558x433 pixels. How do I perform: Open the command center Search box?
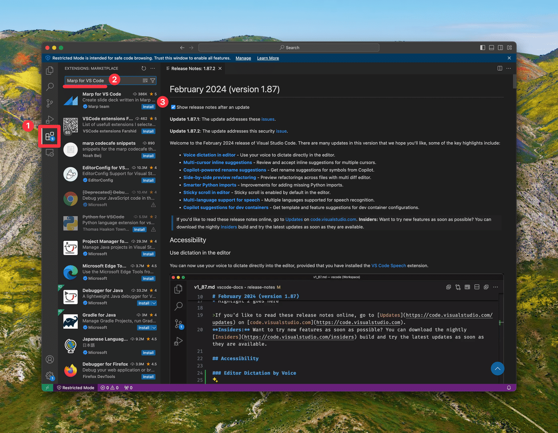point(289,47)
